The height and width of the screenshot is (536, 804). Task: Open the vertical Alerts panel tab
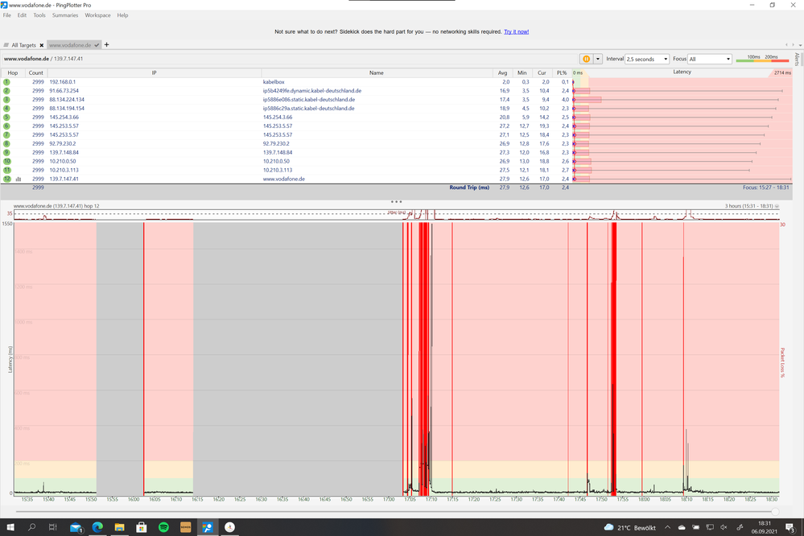point(798,58)
